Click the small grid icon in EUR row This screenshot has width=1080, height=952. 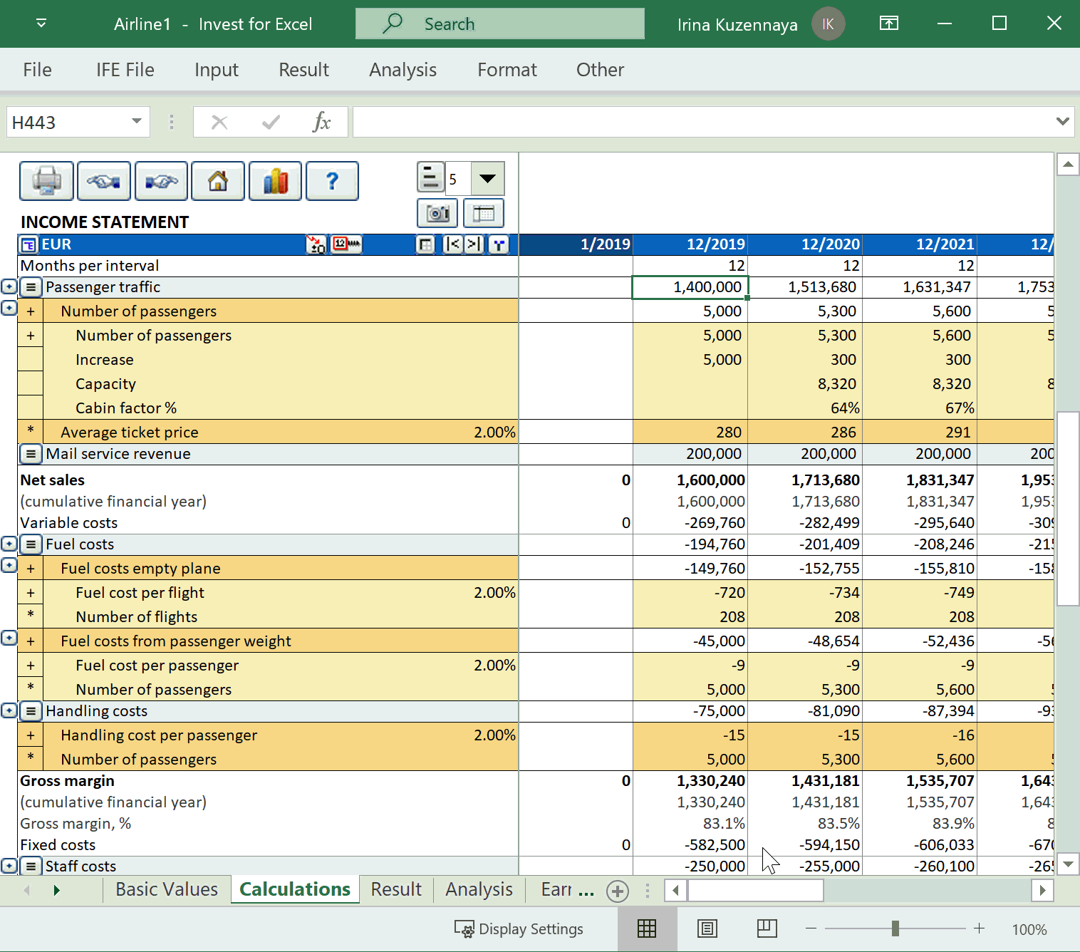(x=425, y=245)
